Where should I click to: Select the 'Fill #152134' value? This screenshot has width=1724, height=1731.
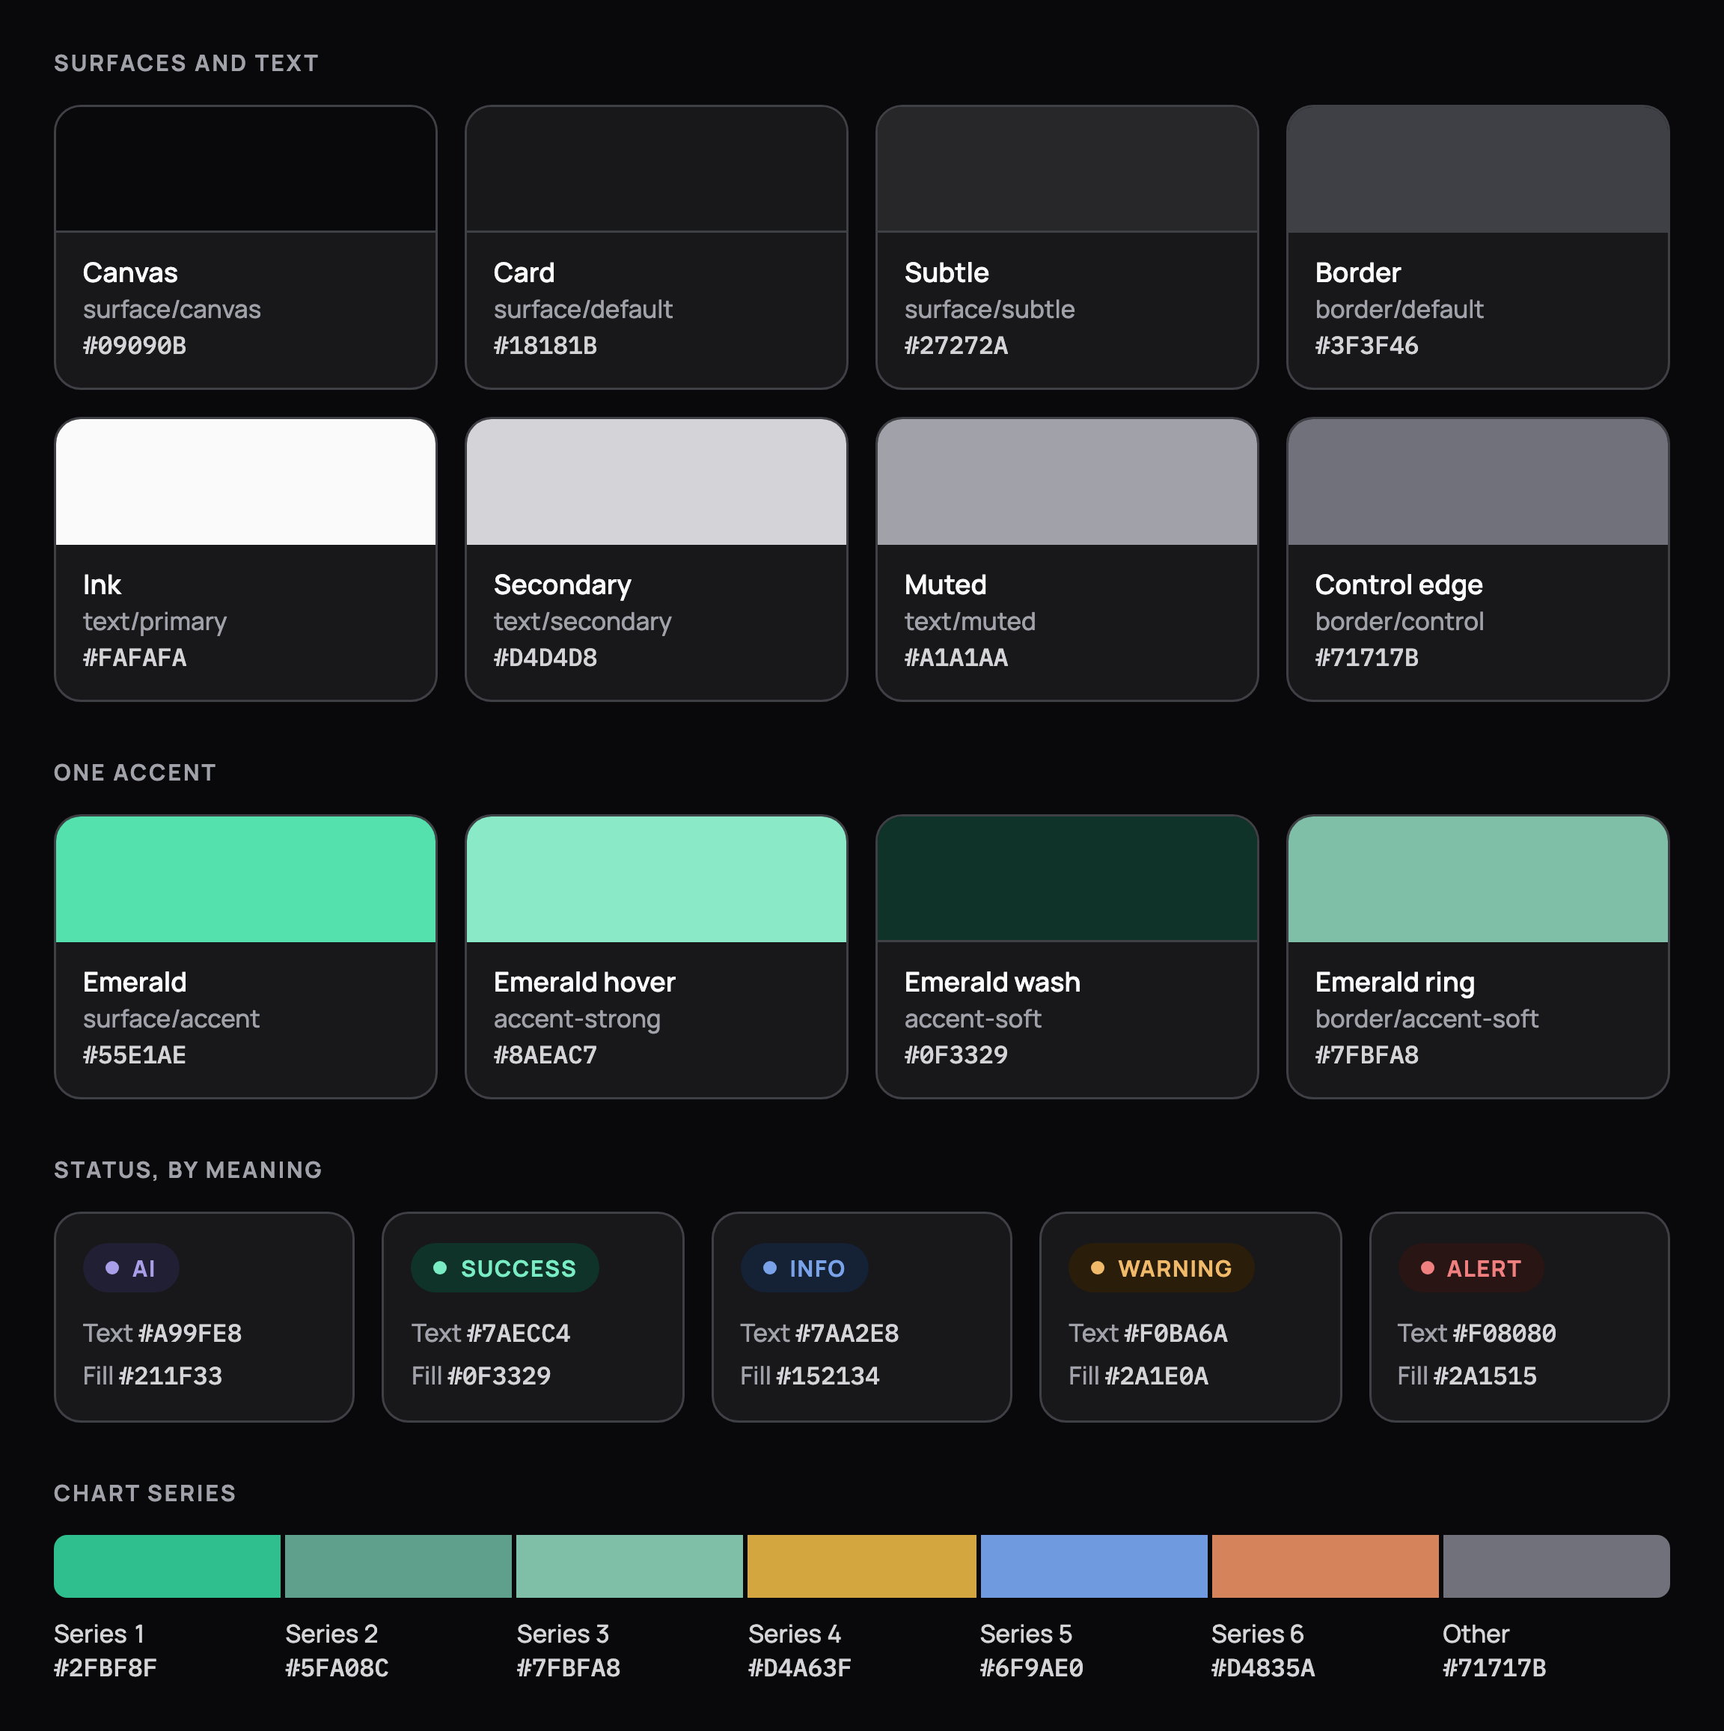coord(810,1376)
